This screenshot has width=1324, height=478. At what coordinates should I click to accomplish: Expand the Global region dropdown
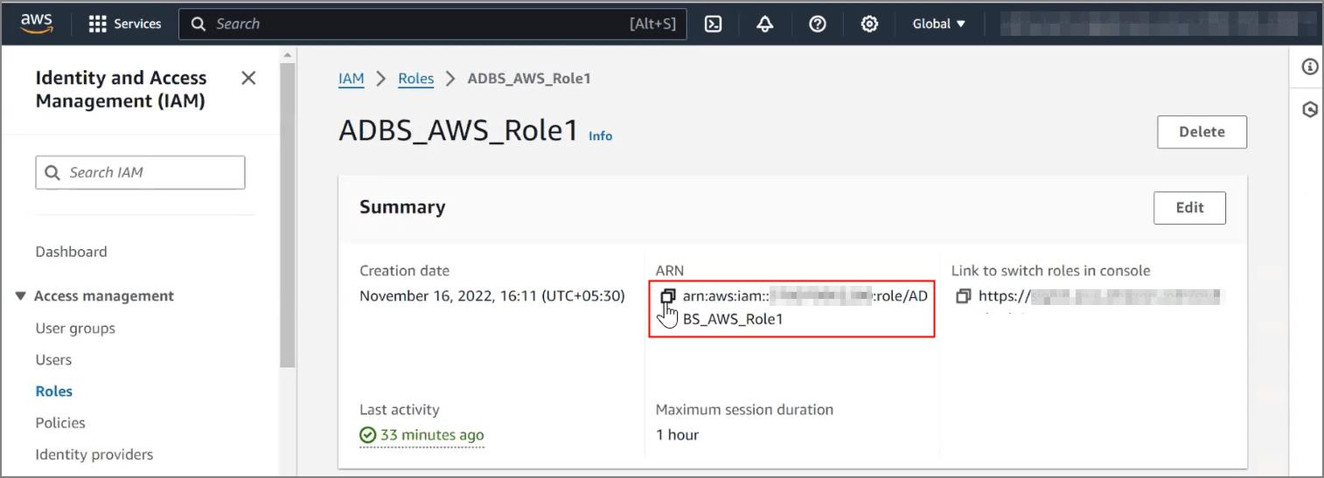939,24
